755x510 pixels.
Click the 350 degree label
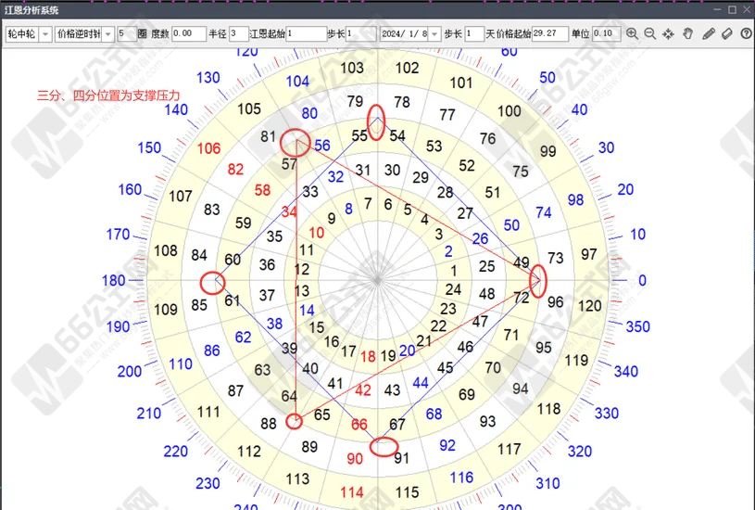pyautogui.click(x=638, y=326)
